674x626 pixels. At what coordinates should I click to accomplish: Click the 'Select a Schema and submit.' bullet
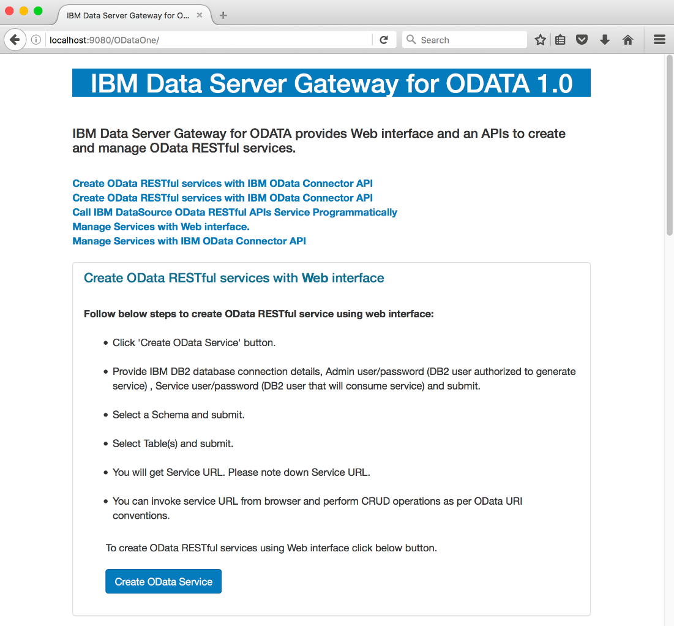pos(178,415)
